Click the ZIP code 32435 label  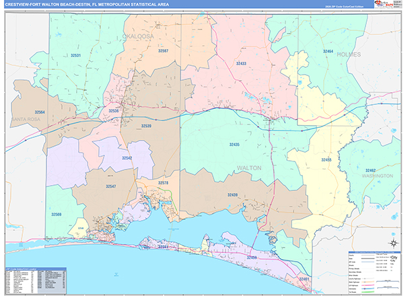tap(234, 145)
